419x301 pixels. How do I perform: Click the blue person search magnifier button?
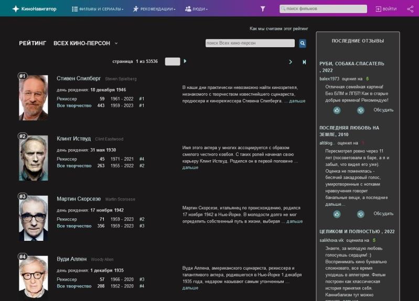click(303, 43)
